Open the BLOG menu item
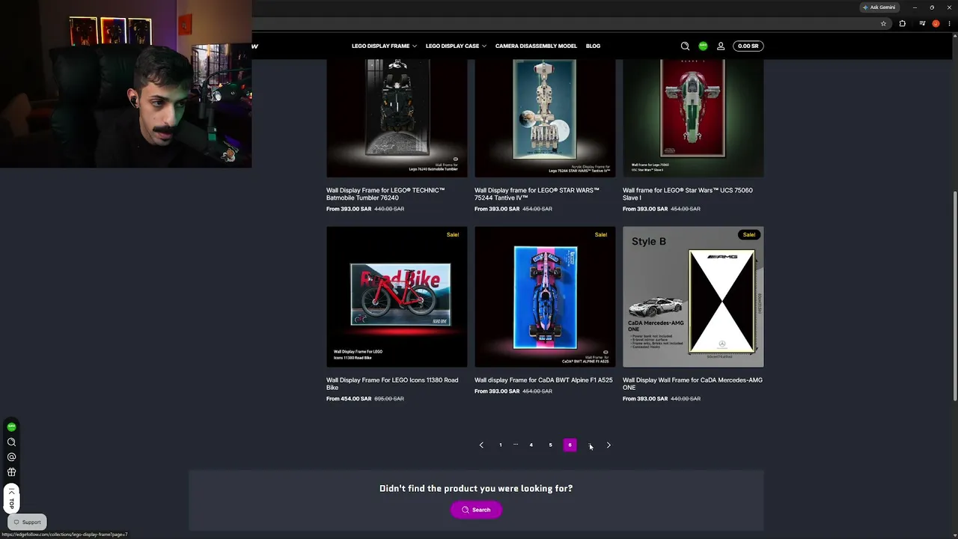The height and width of the screenshot is (539, 958). pyautogui.click(x=593, y=46)
